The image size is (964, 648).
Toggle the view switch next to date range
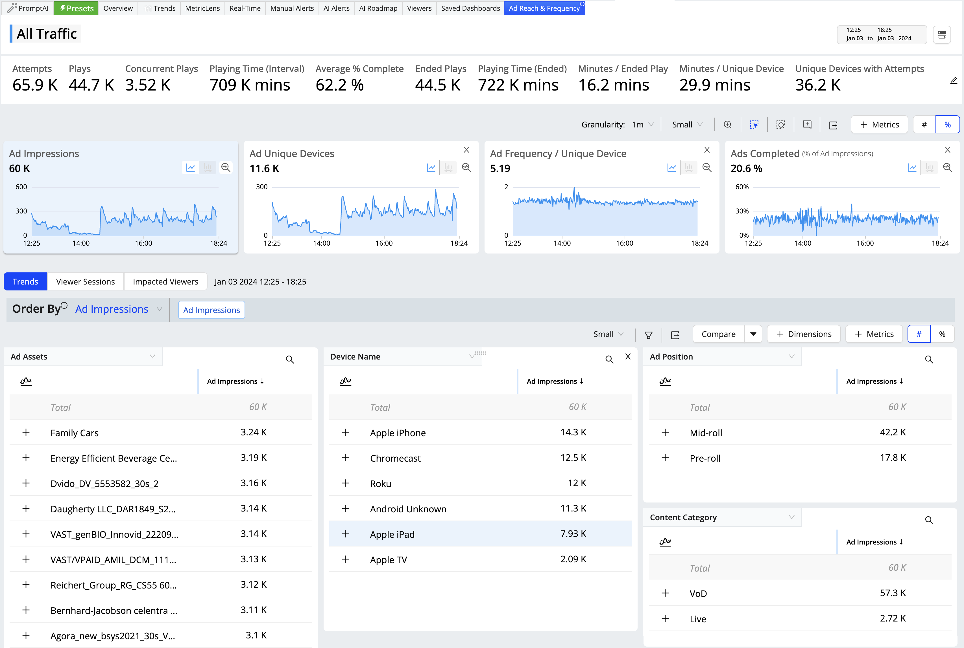(x=942, y=35)
